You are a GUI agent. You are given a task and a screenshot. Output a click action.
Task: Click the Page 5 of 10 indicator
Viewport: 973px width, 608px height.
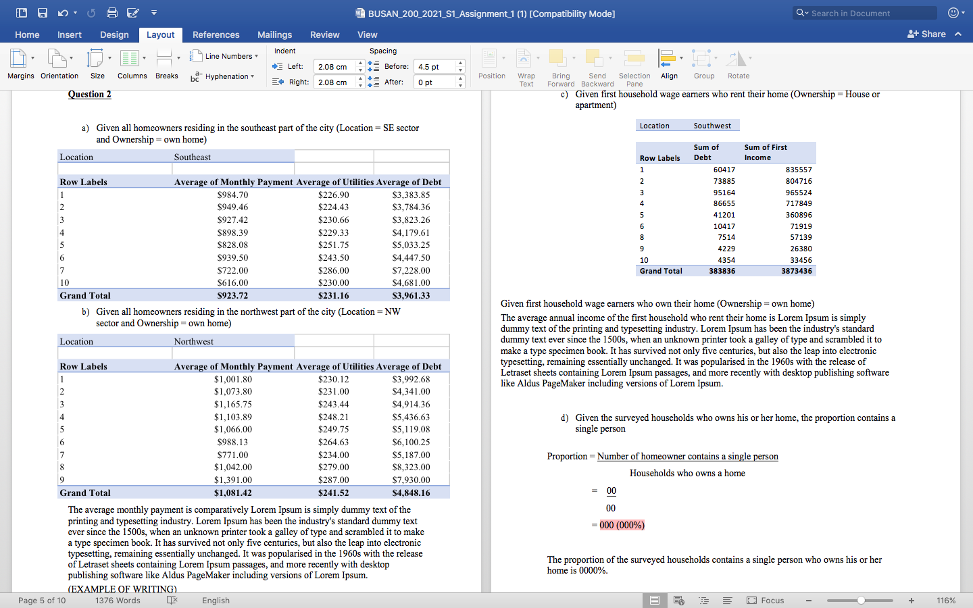tap(42, 601)
